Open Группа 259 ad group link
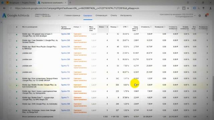Viewport: 214px width, 120px height. tap(66, 47)
